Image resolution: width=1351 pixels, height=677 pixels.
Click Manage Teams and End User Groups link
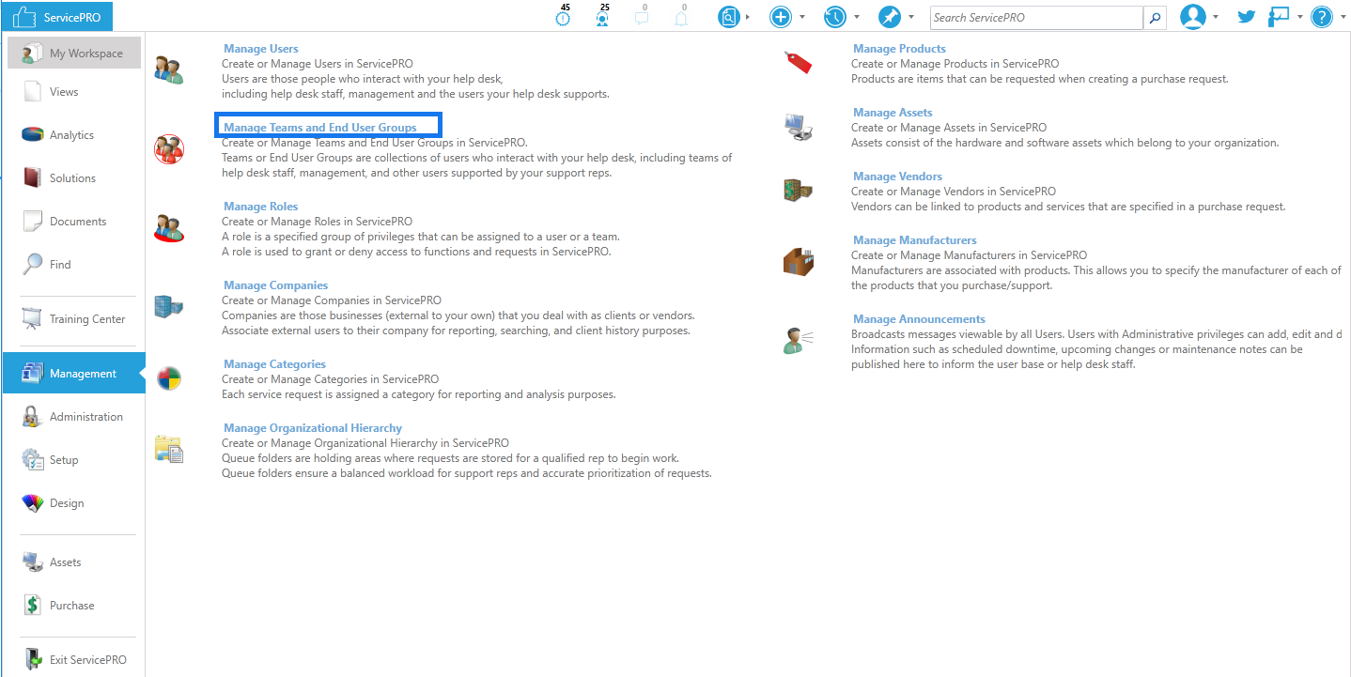320,128
